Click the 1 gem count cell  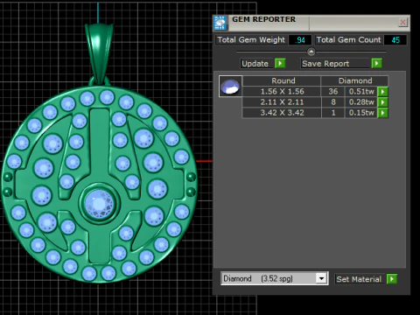[333, 113]
